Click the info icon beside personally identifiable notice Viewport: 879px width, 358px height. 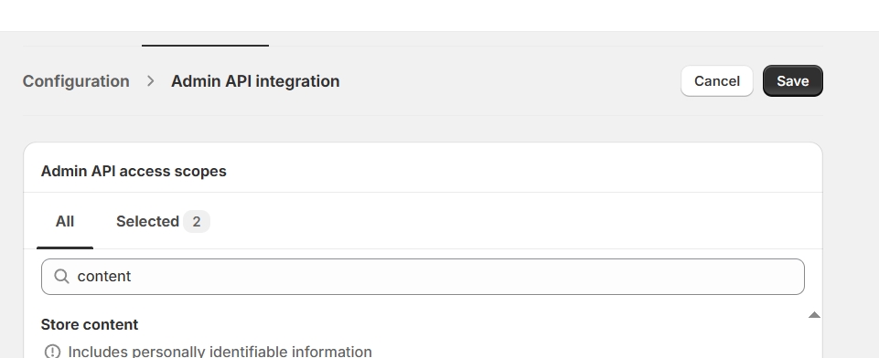click(x=52, y=352)
